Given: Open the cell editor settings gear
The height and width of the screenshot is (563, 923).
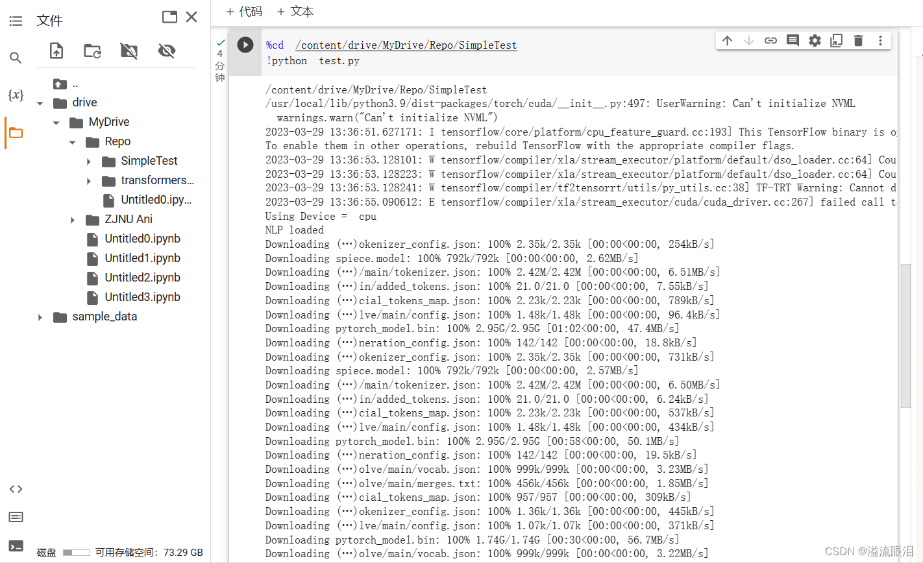Looking at the screenshot, I should coord(815,40).
